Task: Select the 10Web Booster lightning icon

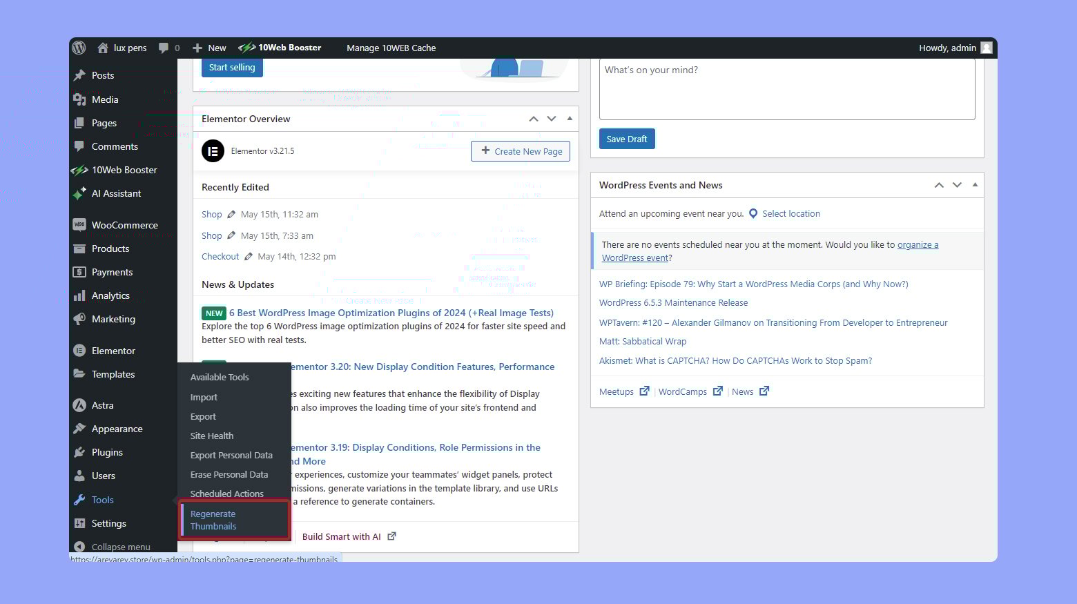Action: (x=246, y=48)
